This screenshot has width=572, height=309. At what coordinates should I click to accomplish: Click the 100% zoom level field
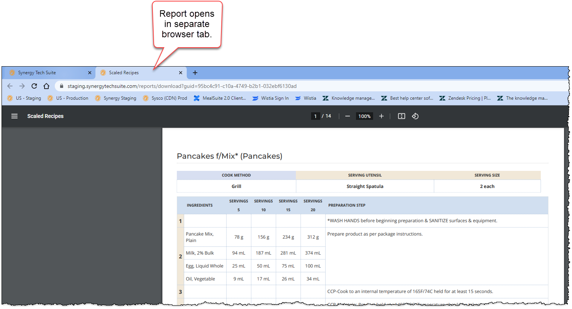pos(364,116)
